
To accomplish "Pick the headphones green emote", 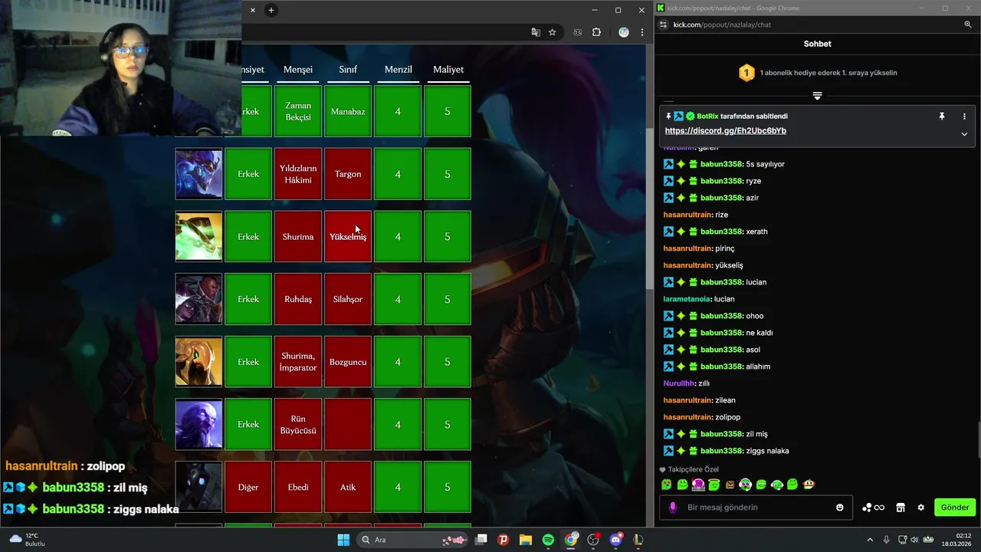I will point(777,485).
